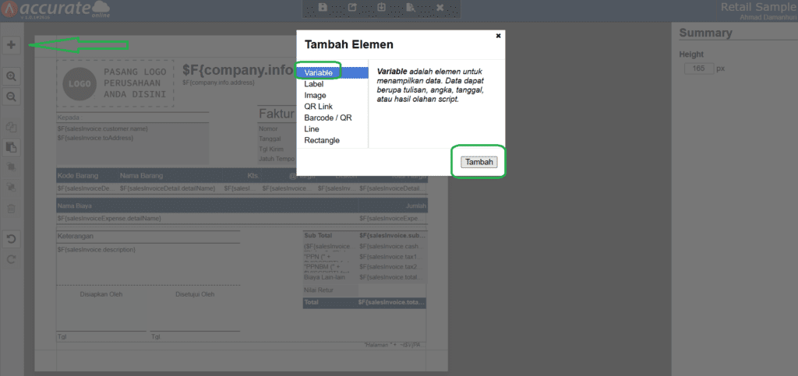Save the template with floppy disk icon
The image size is (798, 376).
coord(323,8)
